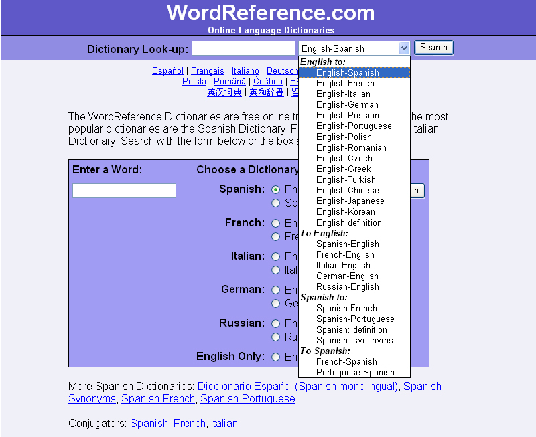Select second Italian radio button

coord(275,270)
